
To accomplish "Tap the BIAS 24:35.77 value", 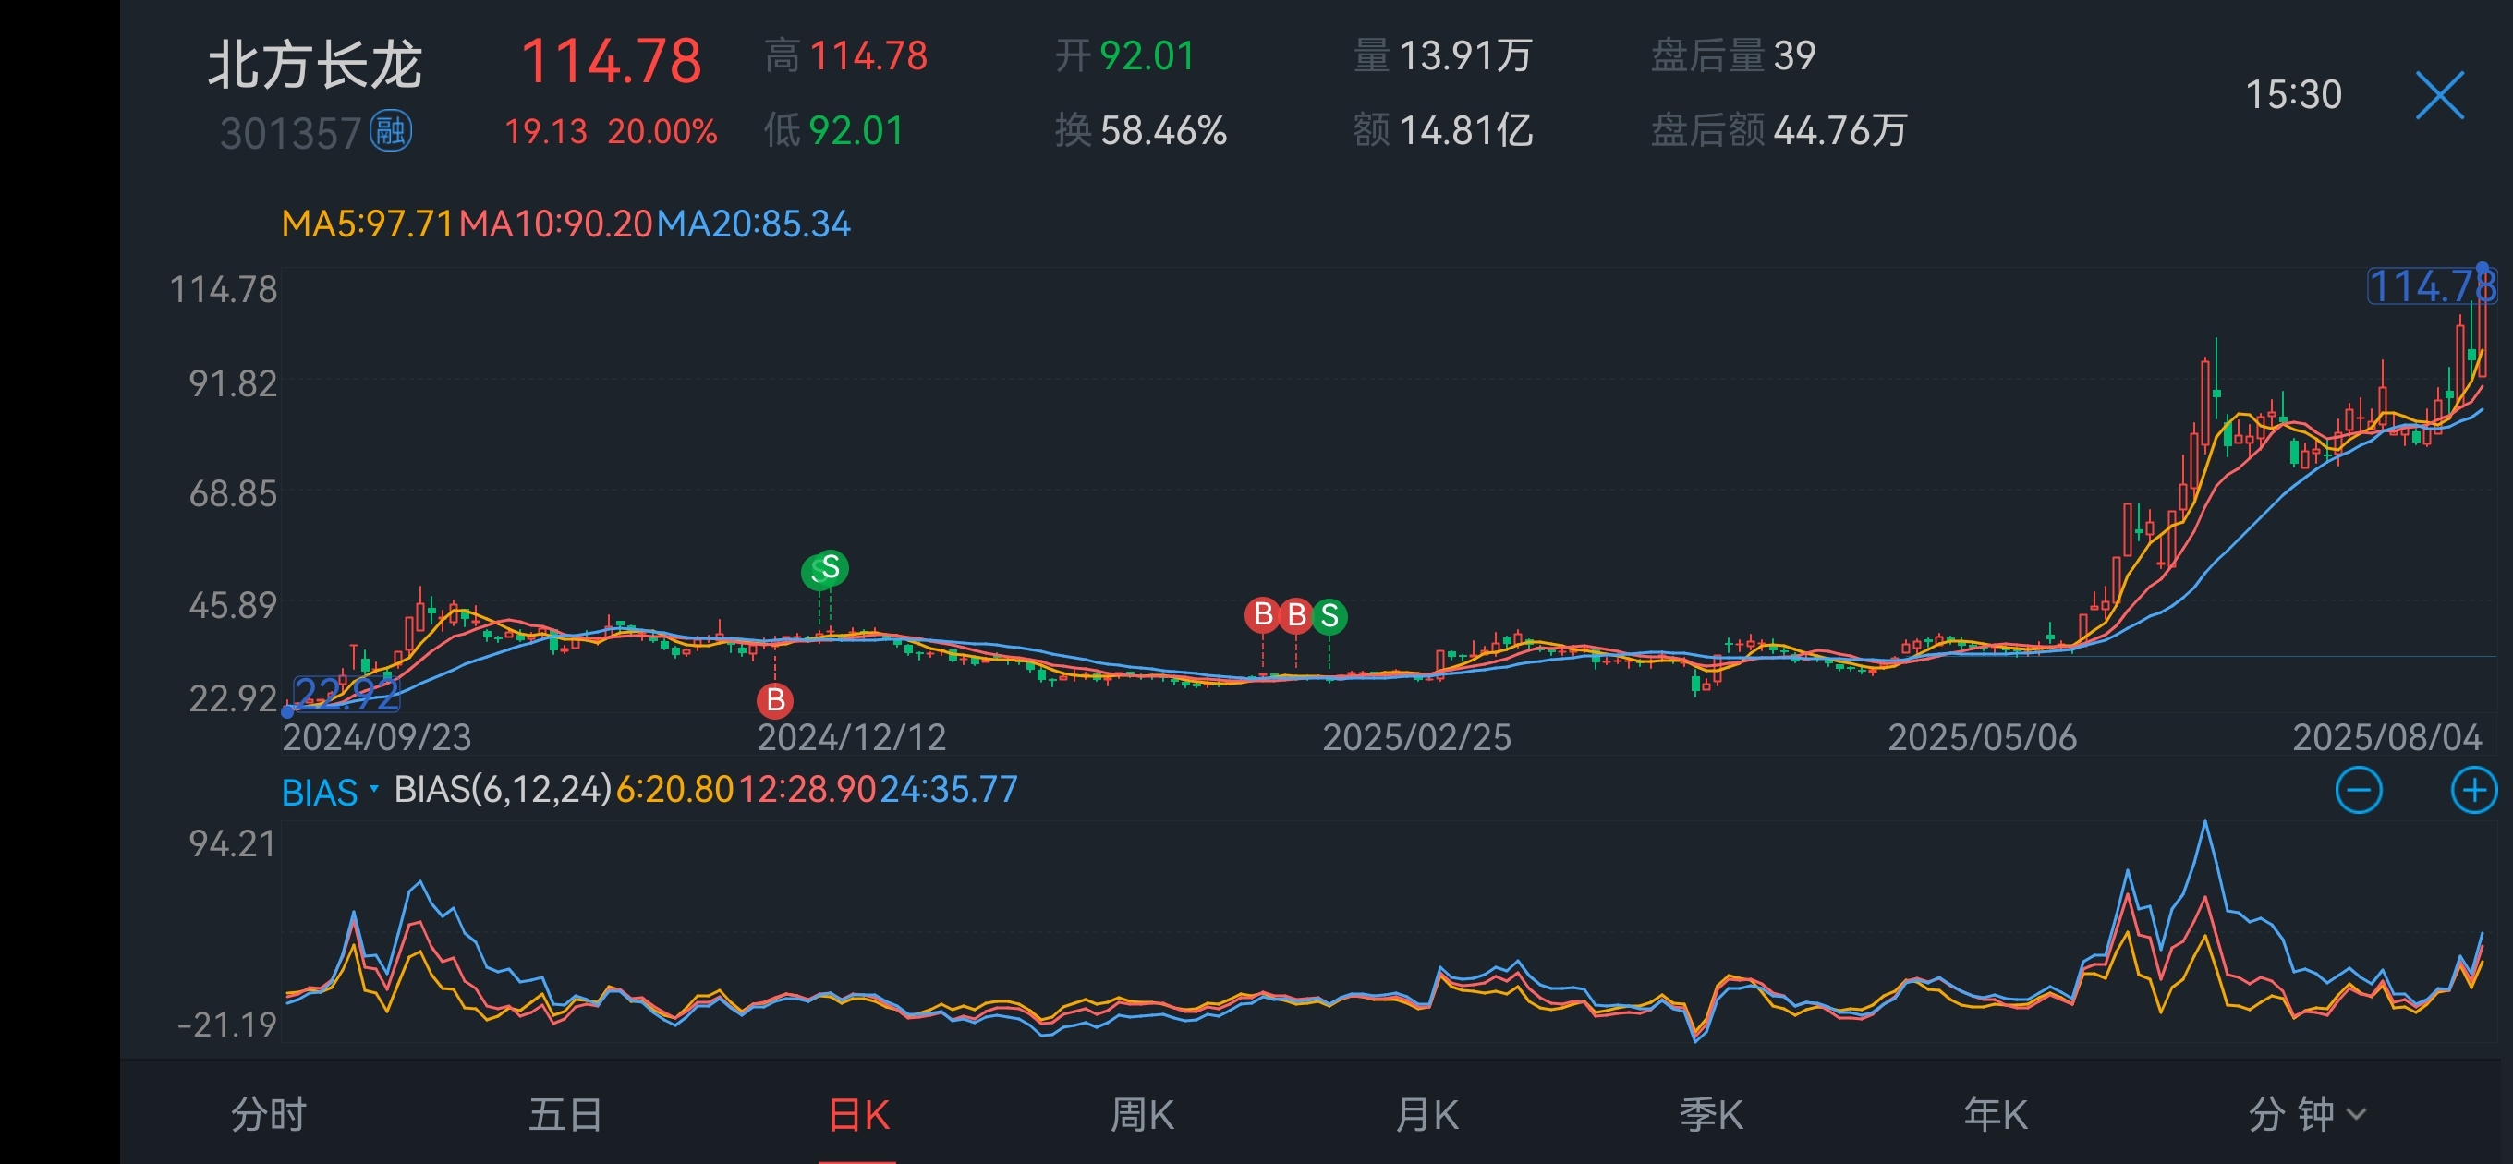I will click(949, 788).
